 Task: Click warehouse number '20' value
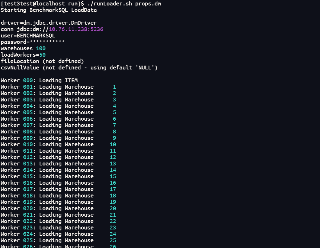click(x=113, y=208)
